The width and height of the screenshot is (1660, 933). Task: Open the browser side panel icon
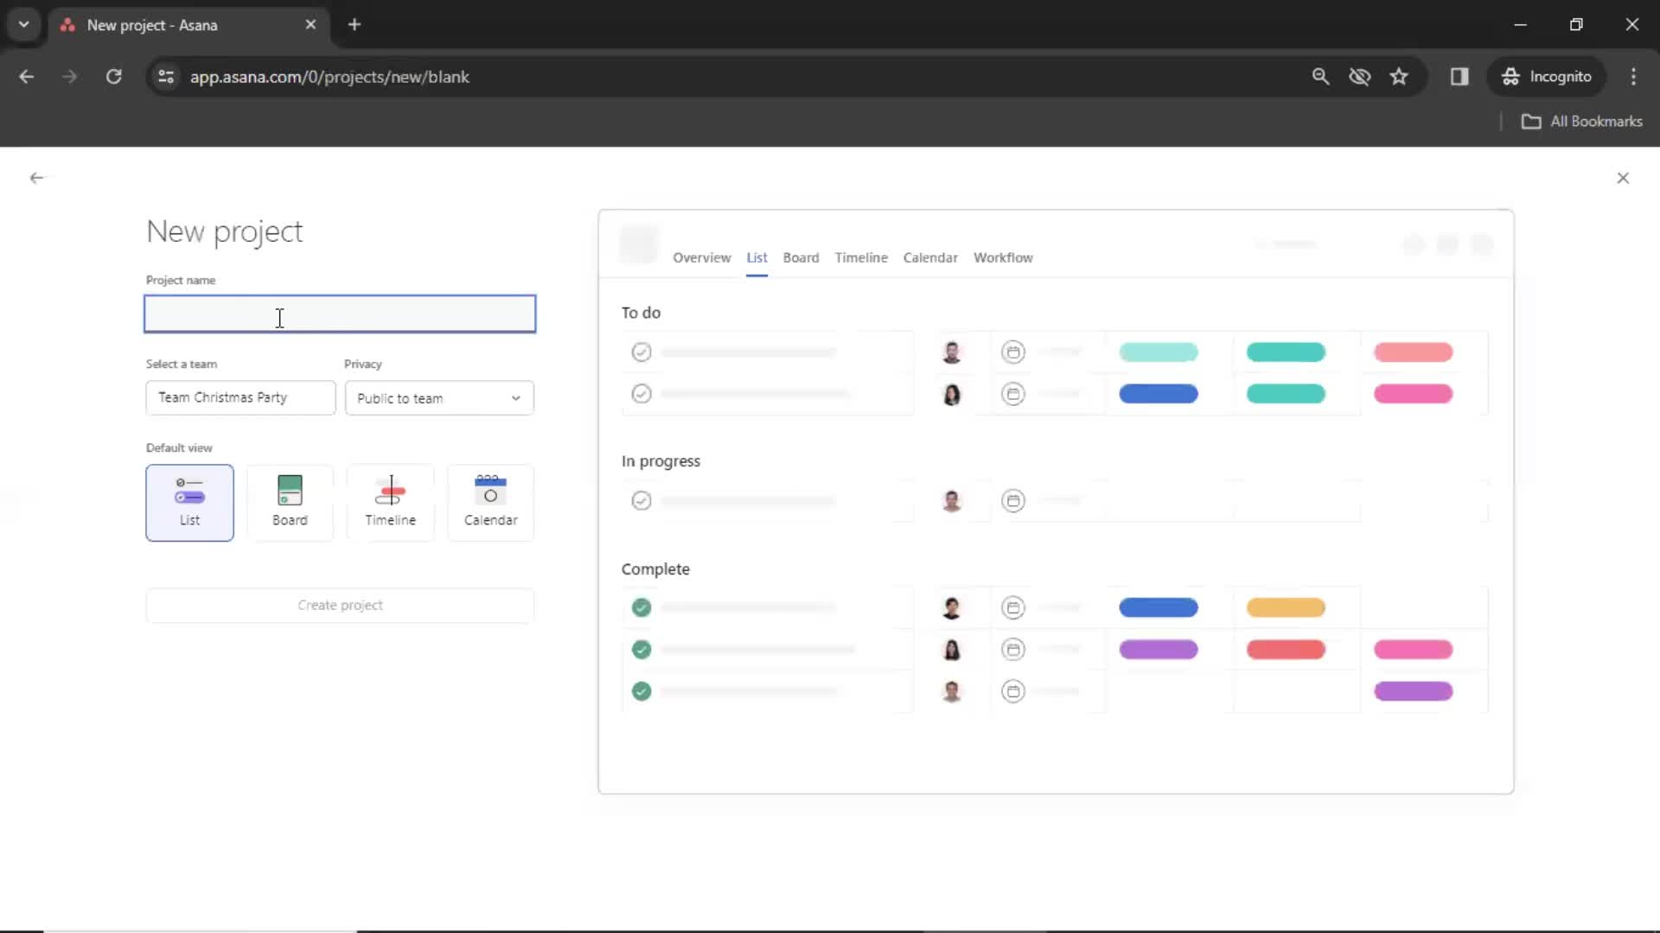(x=1459, y=77)
